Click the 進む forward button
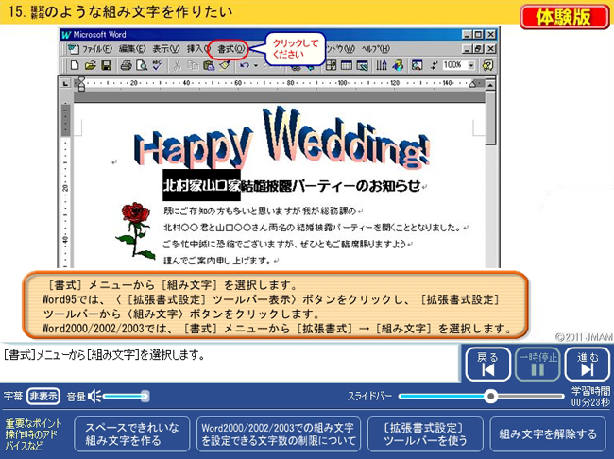Viewport: 614px width, 459px height. point(588,365)
